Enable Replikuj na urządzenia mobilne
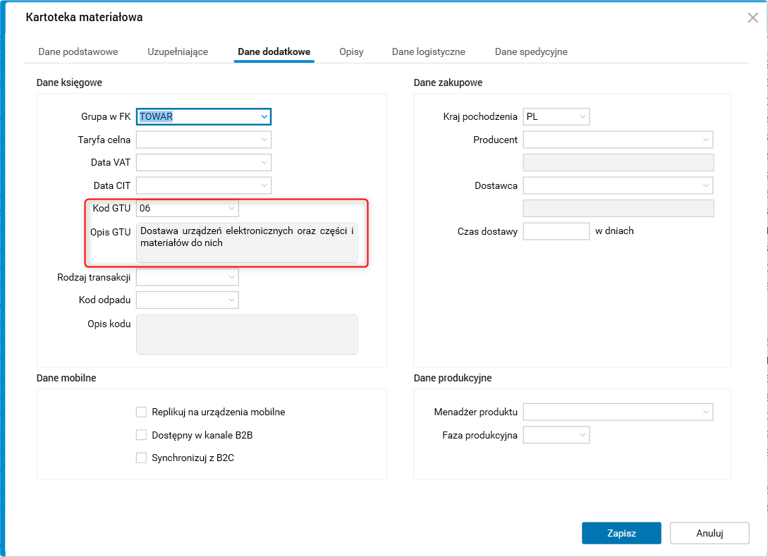The width and height of the screenshot is (768, 557). (141, 412)
